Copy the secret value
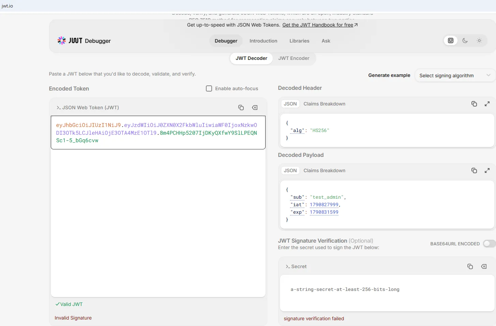 470,266
